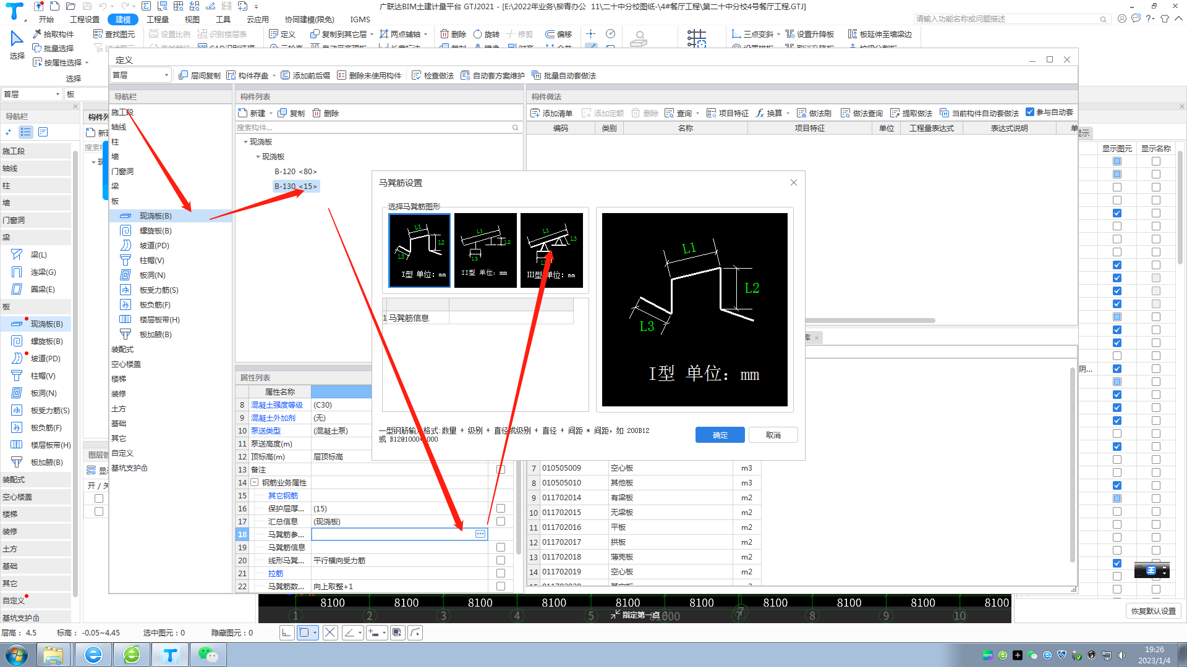The width and height of the screenshot is (1187, 667).
Task: Select the I型 stirrup shape thumbnail
Action: [420, 250]
